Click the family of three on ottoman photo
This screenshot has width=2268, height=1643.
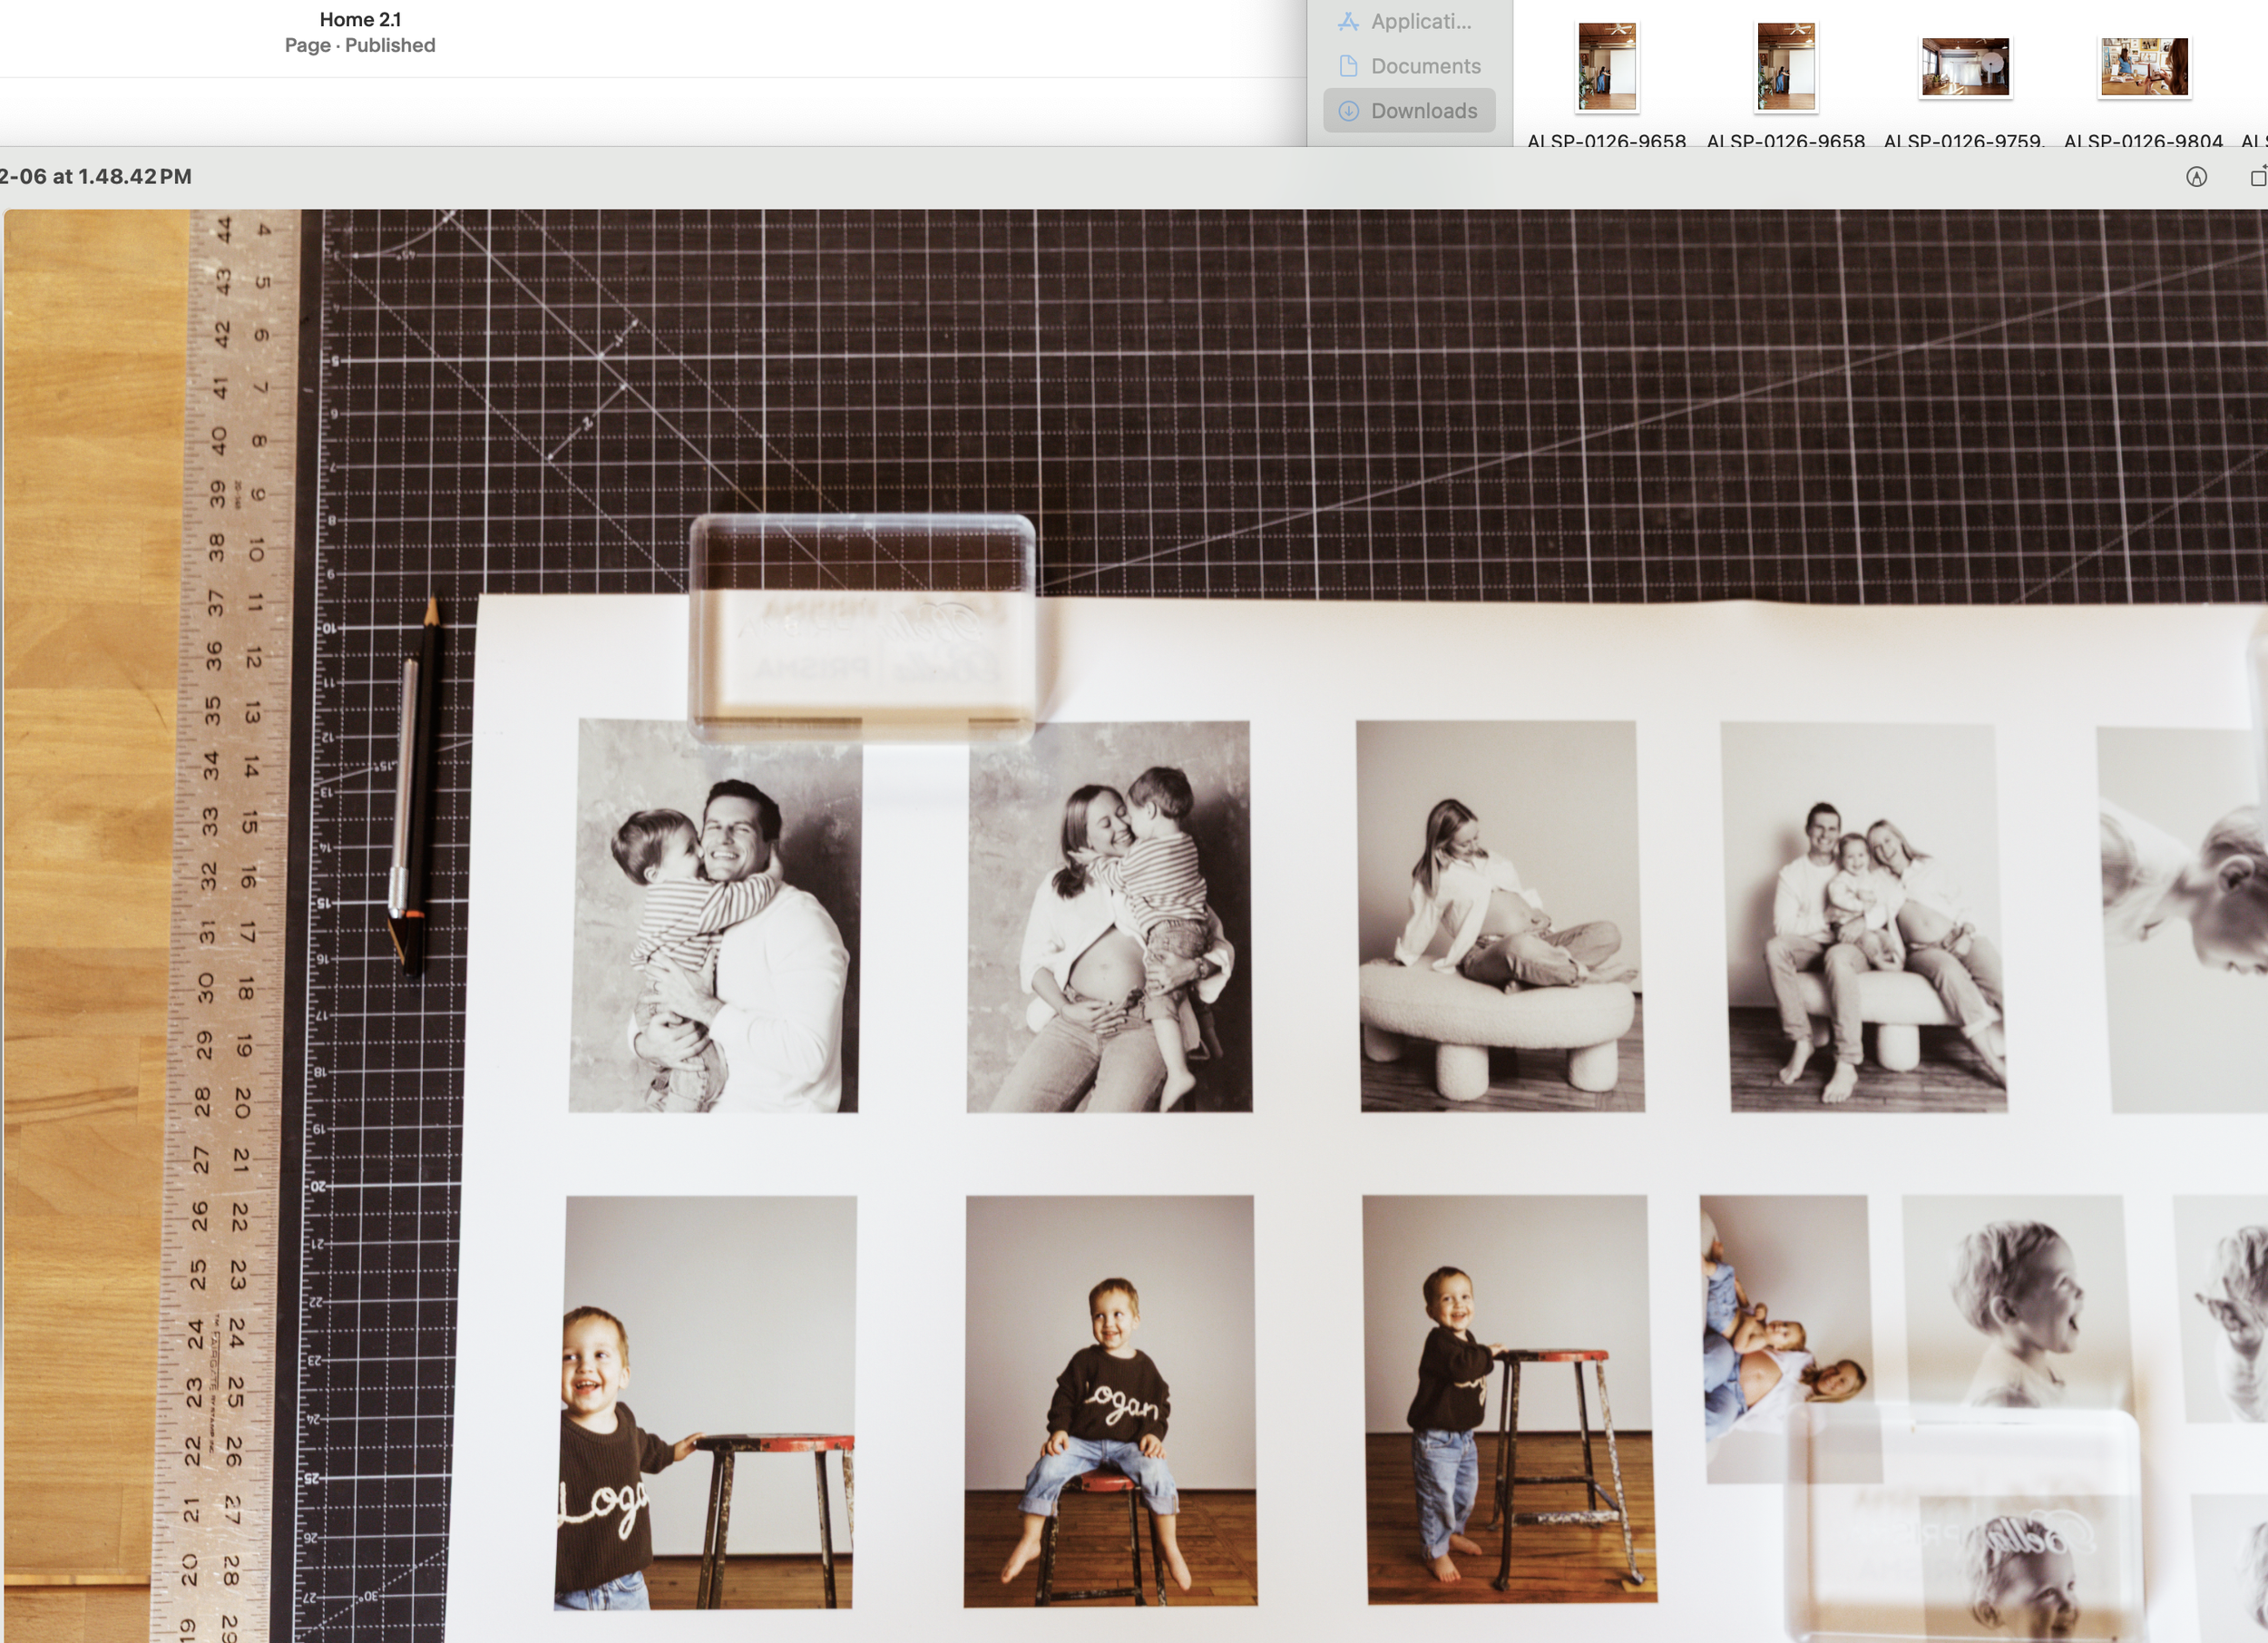tap(1865, 918)
